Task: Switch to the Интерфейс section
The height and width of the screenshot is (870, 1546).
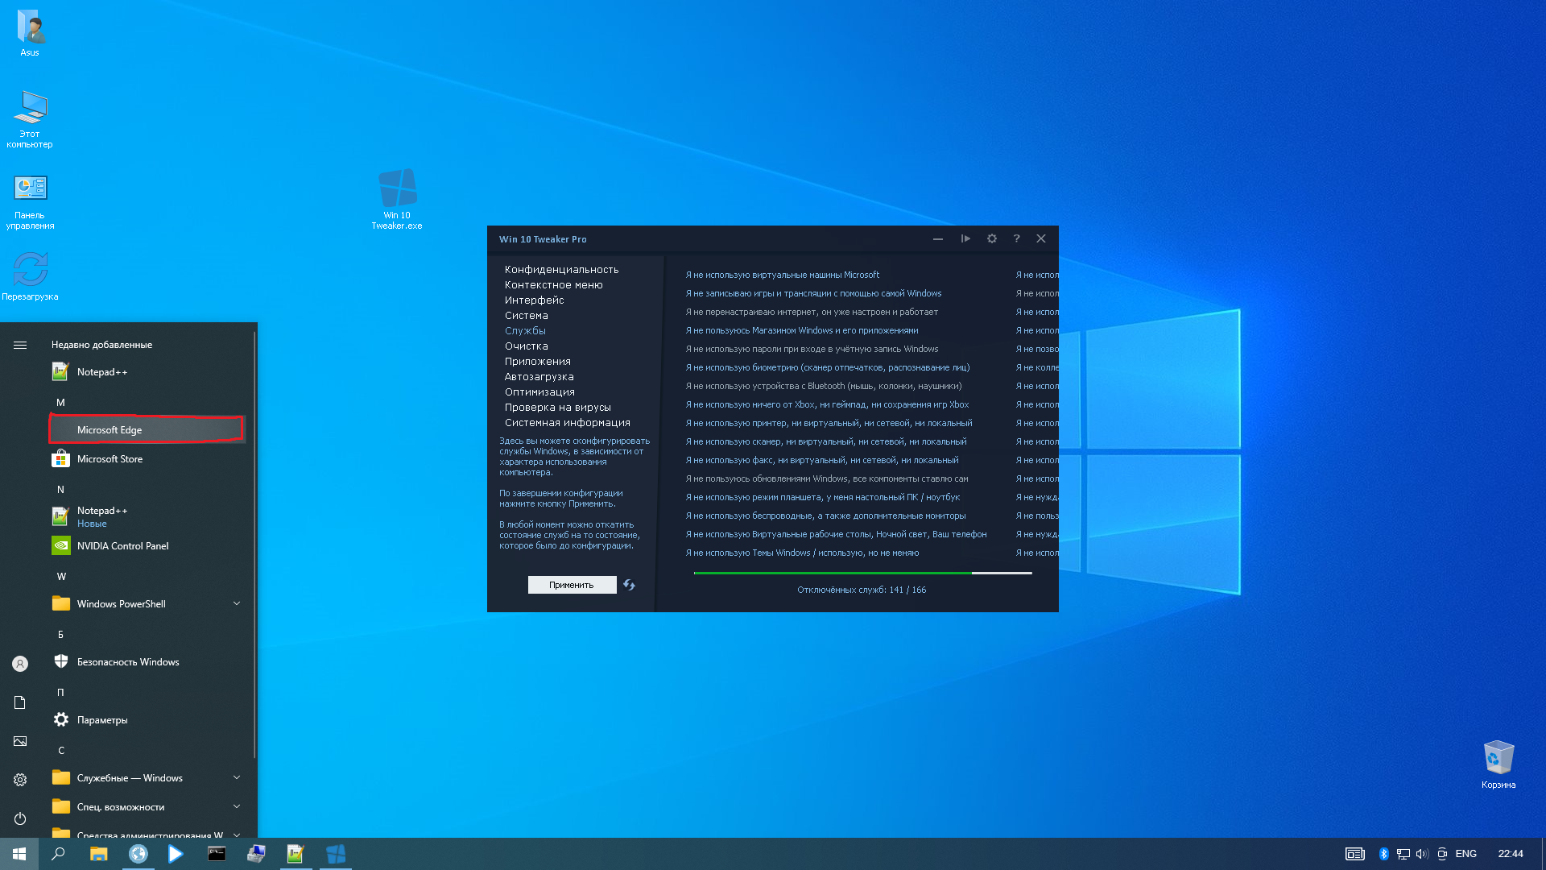Action: (x=535, y=300)
